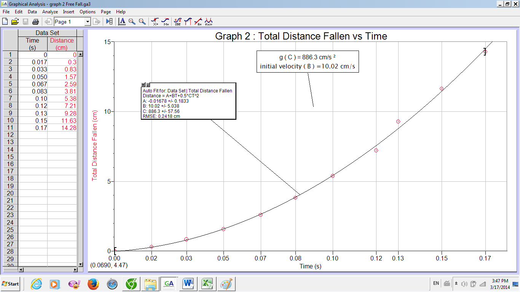
Task: Select the g (C) annotation text box
Action: point(308,62)
